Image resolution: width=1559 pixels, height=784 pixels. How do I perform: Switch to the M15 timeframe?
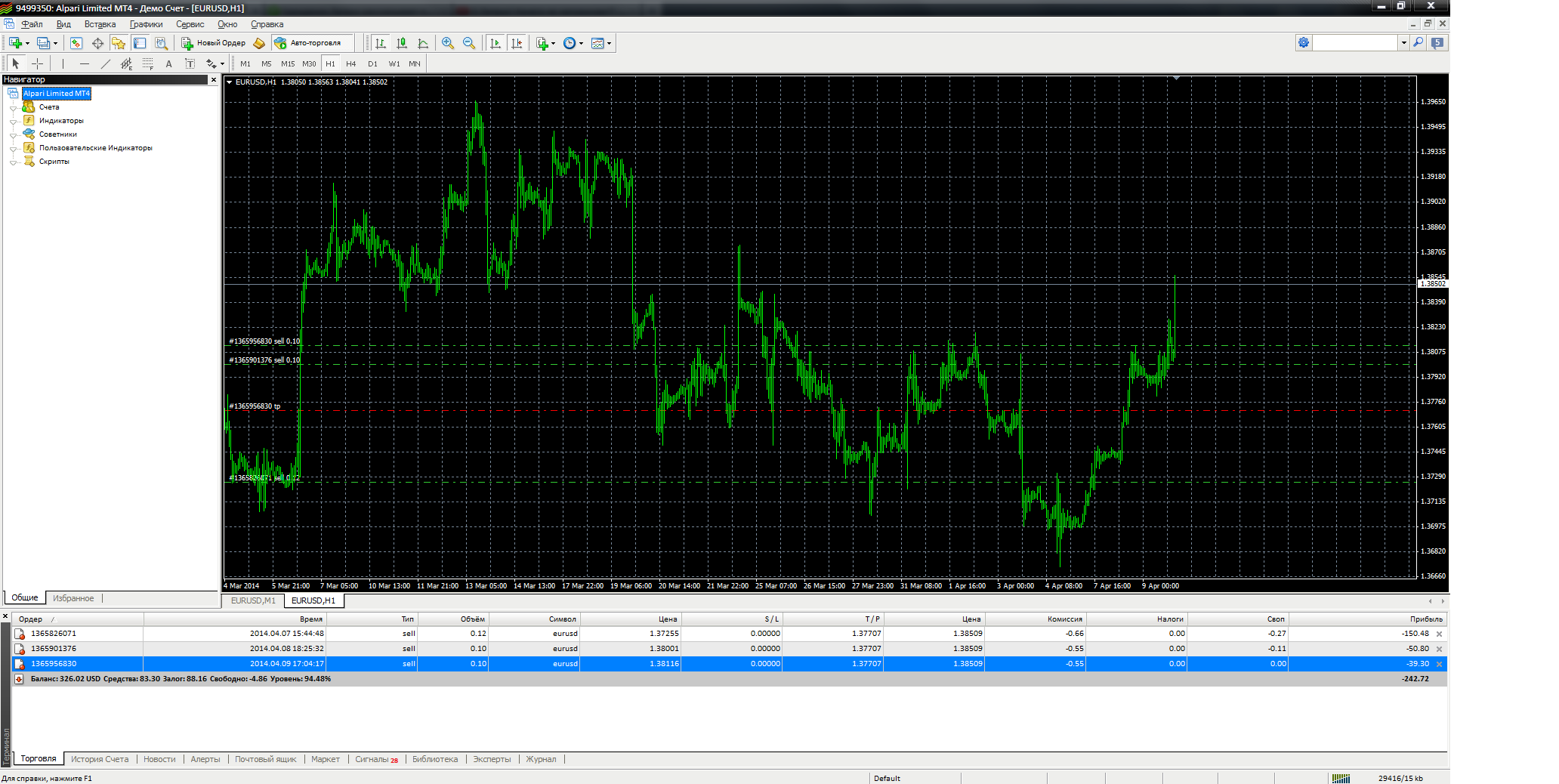[288, 63]
